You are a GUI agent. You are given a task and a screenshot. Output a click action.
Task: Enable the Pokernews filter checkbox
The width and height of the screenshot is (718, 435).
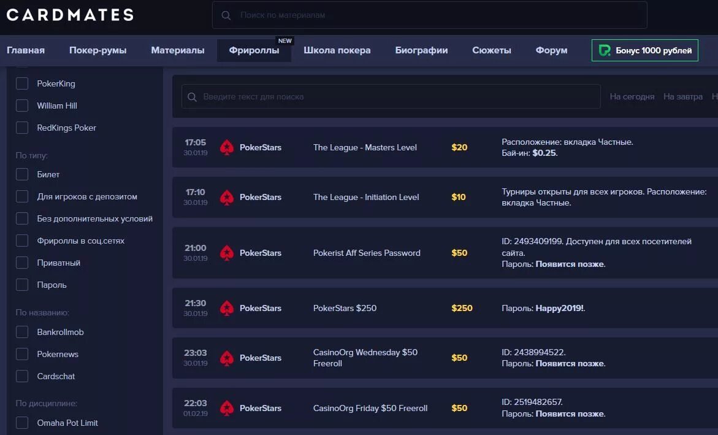point(22,354)
